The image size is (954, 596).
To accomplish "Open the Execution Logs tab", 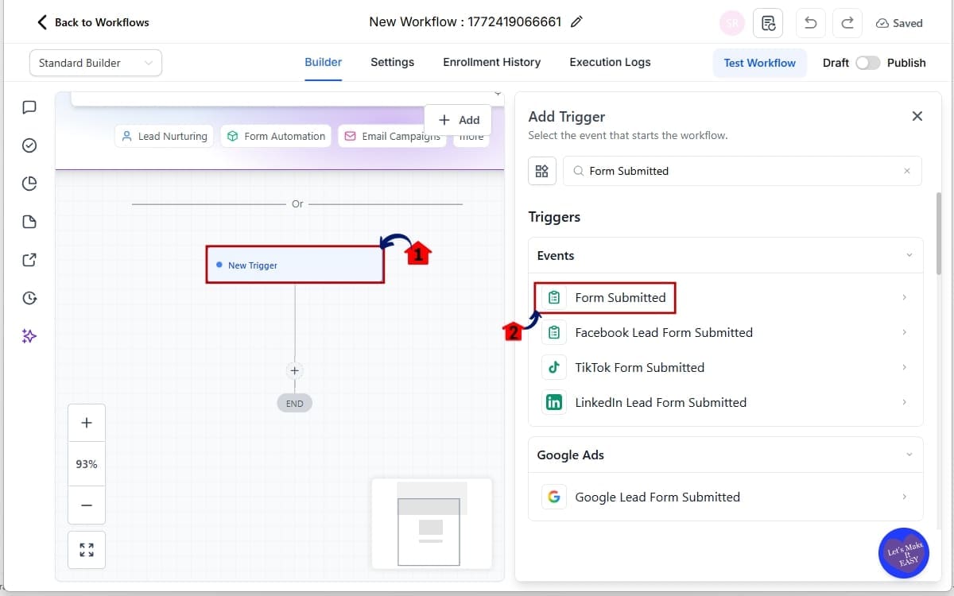I will click(609, 62).
